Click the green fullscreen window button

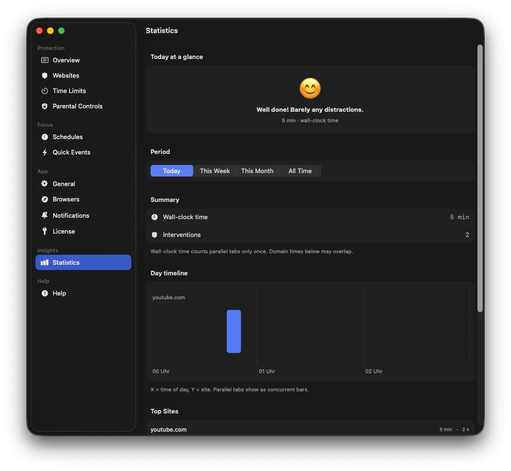click(x=61, y=31)
